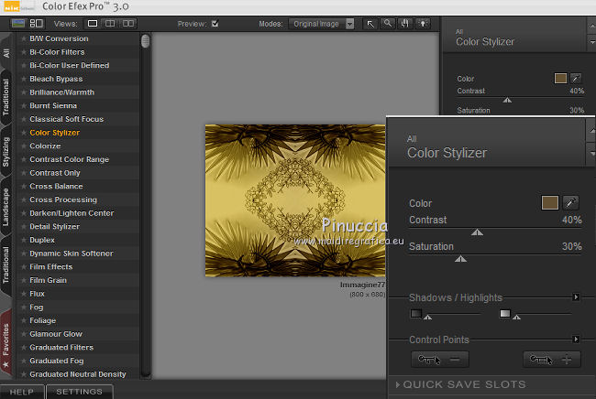
Task: Toggle favorite star next to Bleach Bypass
Action: click(x=24, y=79)
